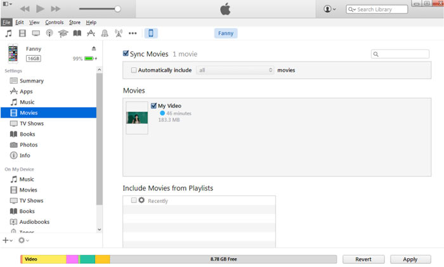Open the add (+) dropdown below the sidebar
The image size is (444, 267).
8,240
